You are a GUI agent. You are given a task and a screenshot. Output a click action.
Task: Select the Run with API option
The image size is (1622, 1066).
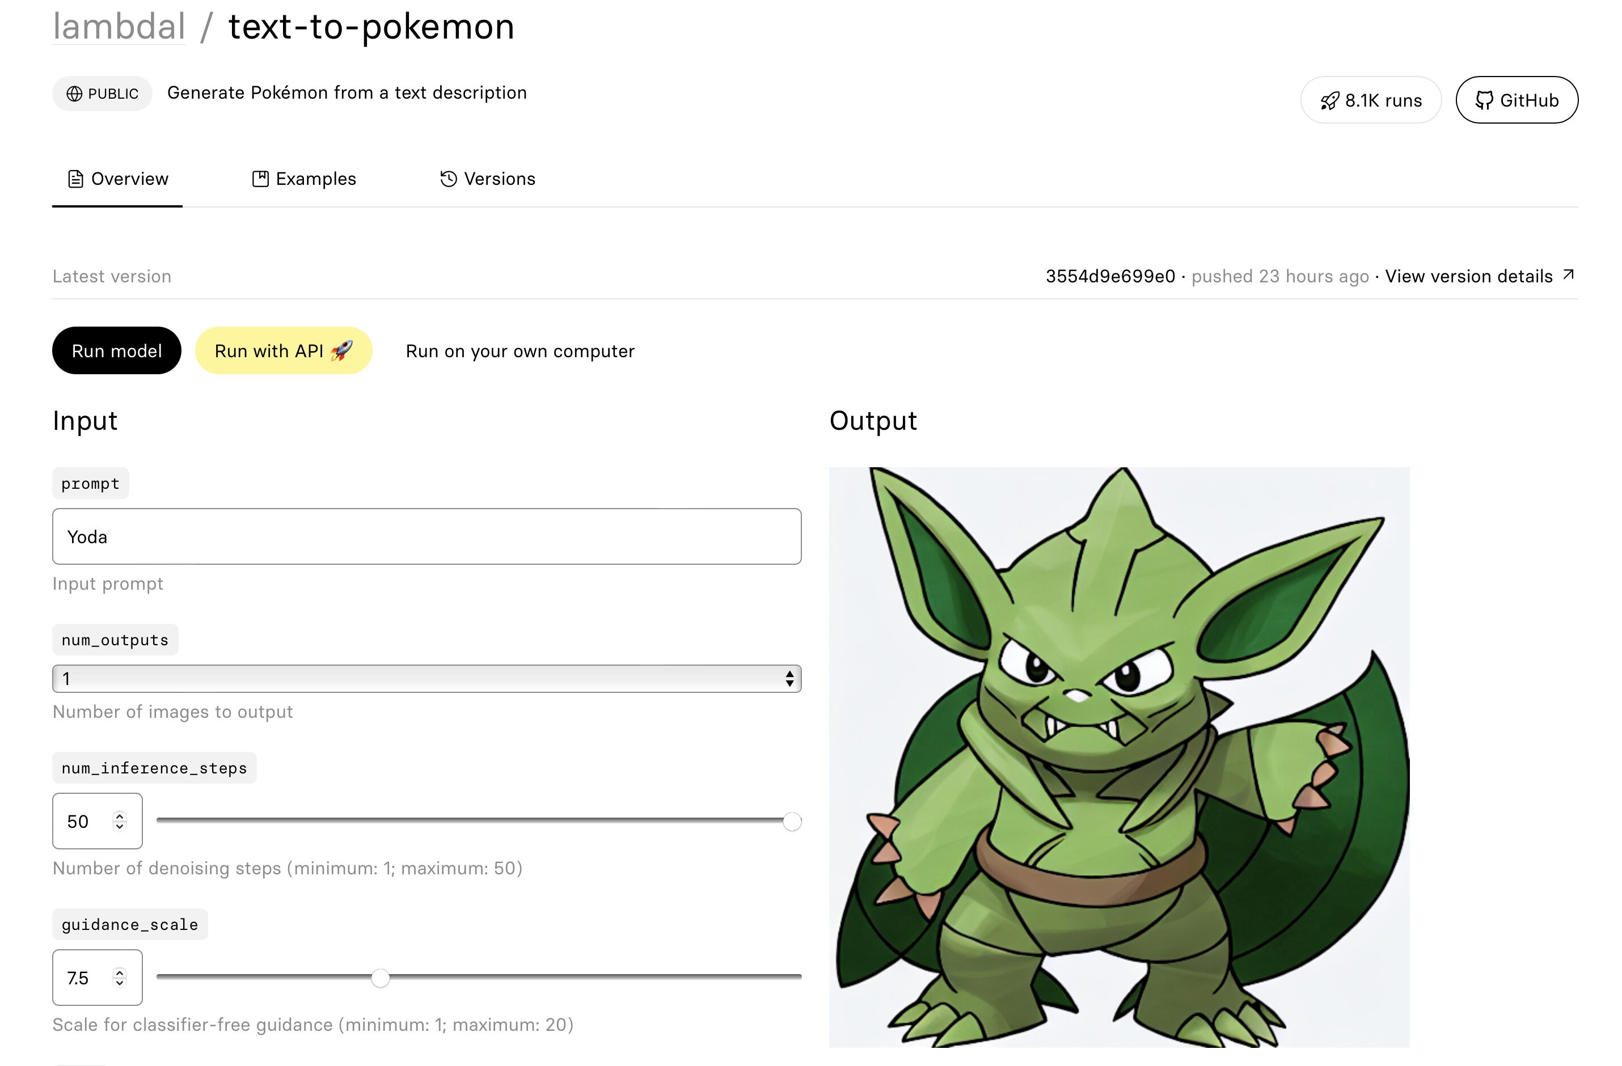click(284, 350)
